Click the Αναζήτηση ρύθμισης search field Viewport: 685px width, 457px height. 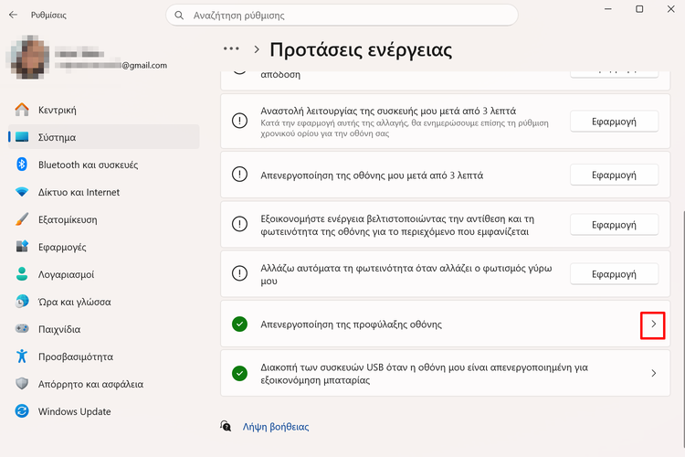(x=347, y=16)
